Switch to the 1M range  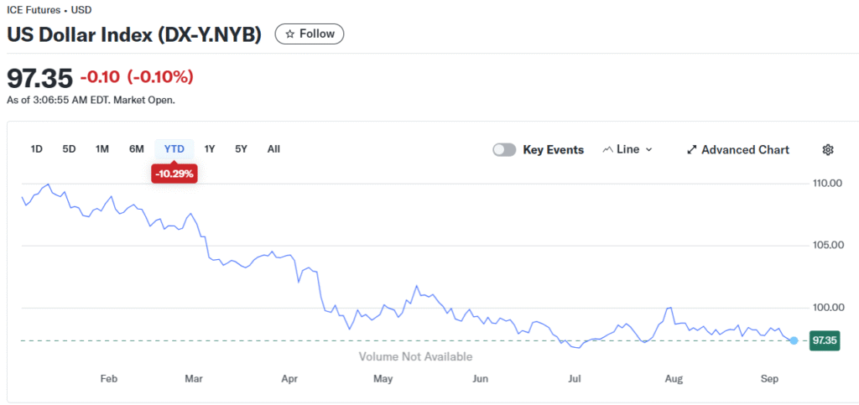pos(102,149)
